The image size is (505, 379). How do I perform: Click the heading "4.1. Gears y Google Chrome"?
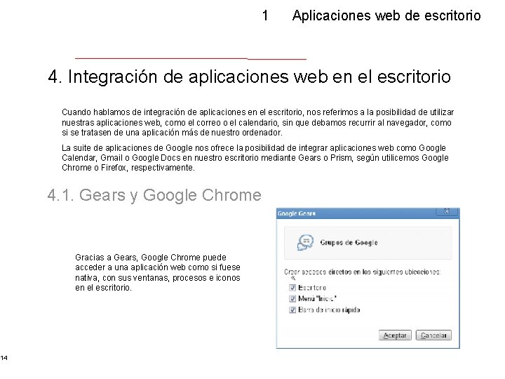click(x=154, y=195)
